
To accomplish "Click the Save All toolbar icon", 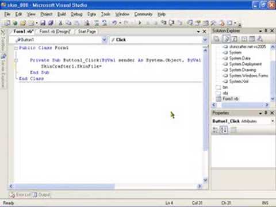I will tap(51, 23).
